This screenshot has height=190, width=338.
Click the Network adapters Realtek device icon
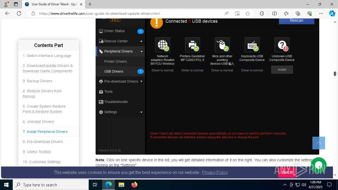163,45
